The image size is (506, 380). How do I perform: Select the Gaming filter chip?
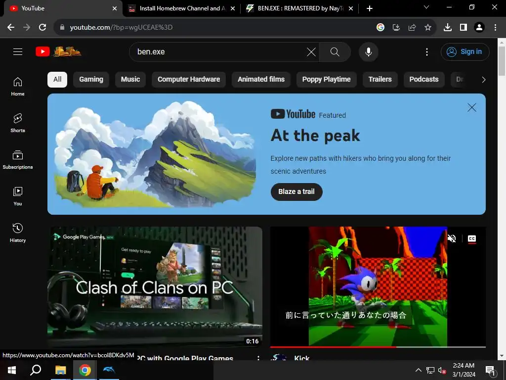(x=91, y=80)
